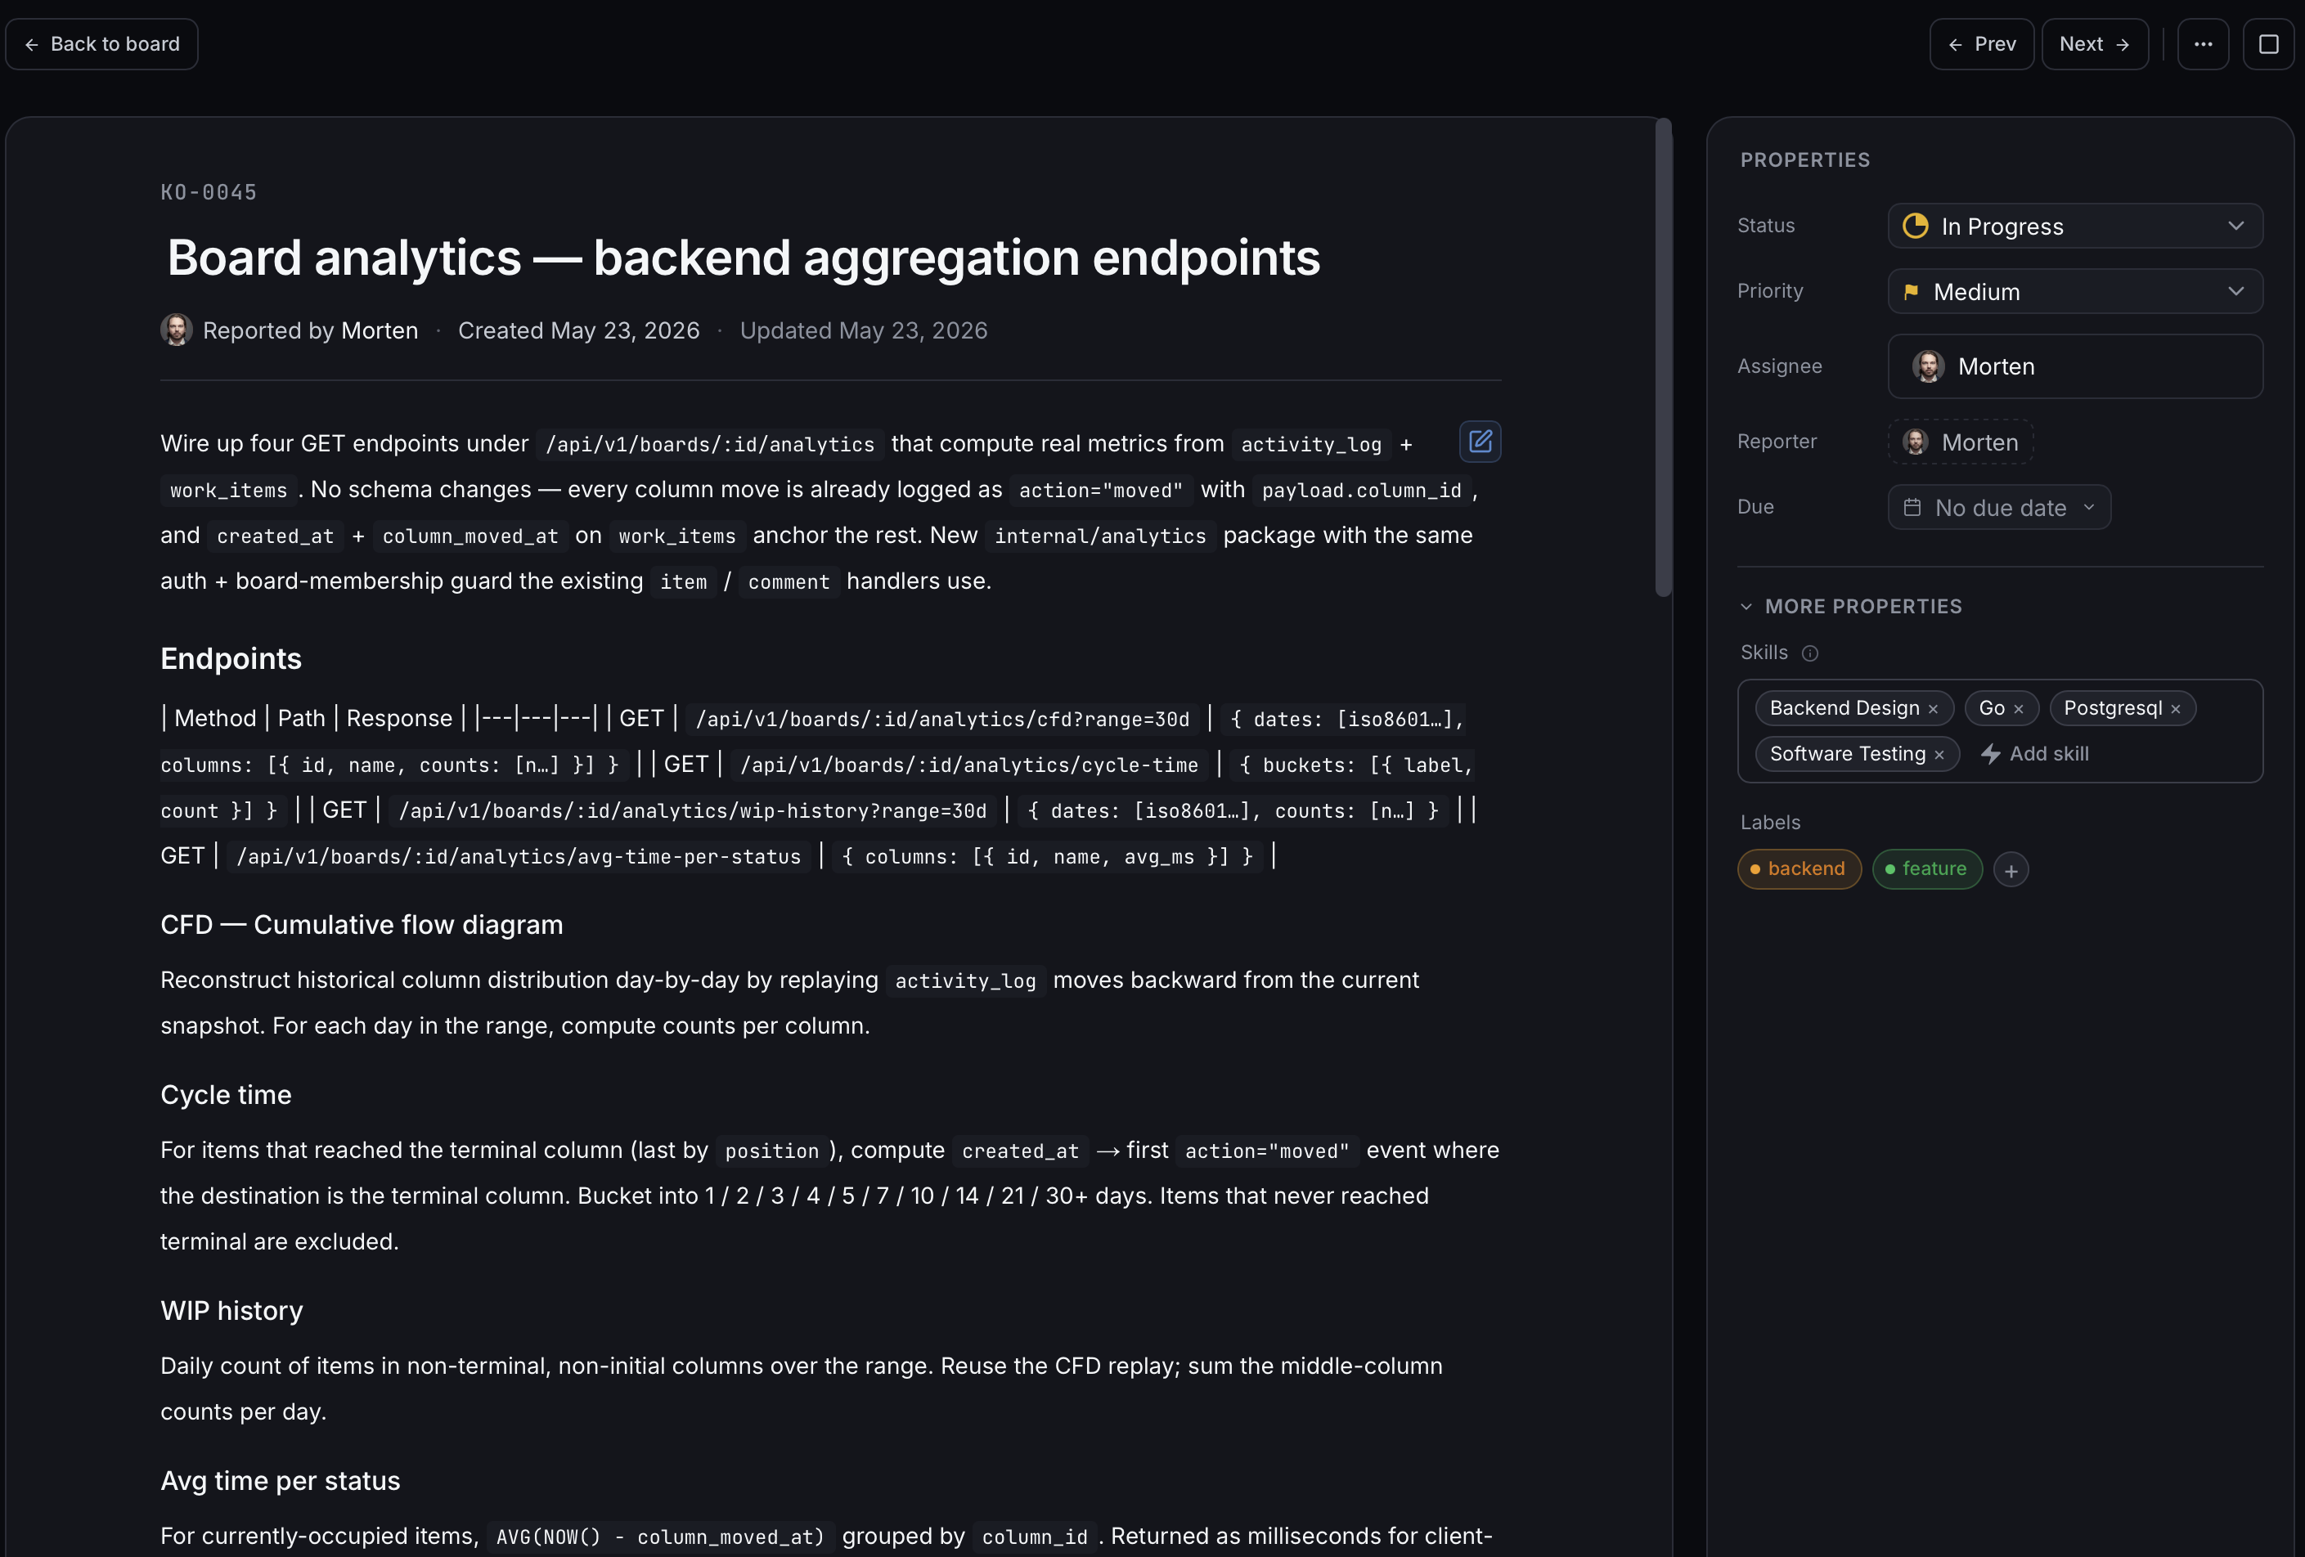Open the No due date picker
2305x1557 pixels.
pyautogui.click(x=2000, y=508)
